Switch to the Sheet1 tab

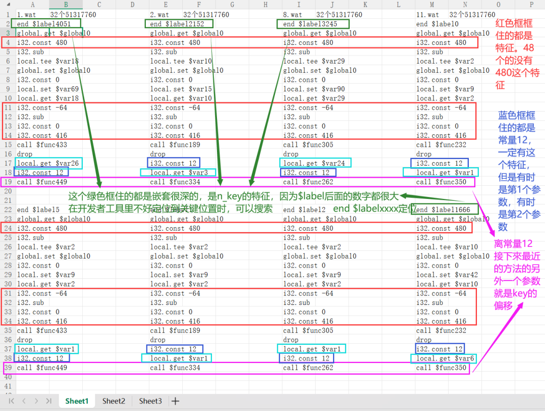[x=77, y=401]
